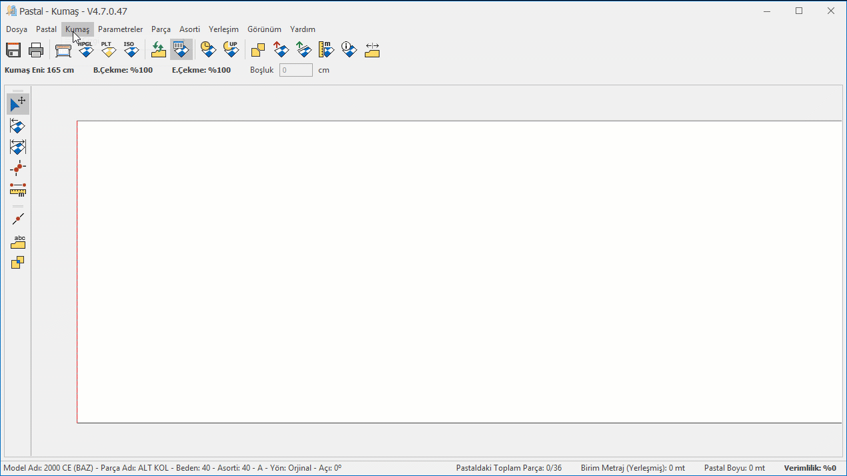Click the printer icon in toolbar
Viewport: 847px width, 476px height.
(36, 50)
